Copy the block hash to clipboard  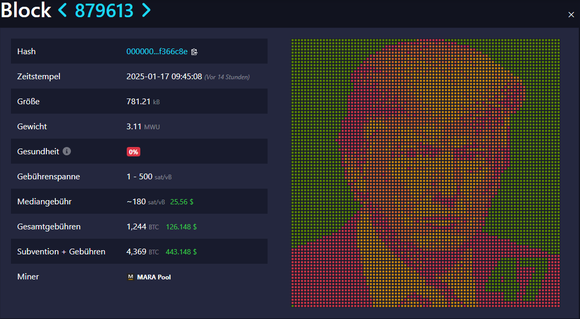pos(194,52)
